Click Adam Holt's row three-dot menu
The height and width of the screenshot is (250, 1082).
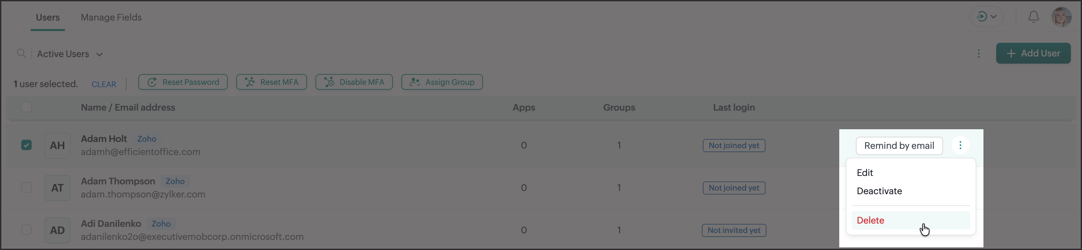[x=960, y=145]
